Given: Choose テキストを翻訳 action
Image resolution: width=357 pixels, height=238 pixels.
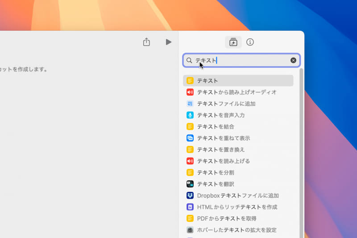Looking at the screenshot, I should [238, 184].
